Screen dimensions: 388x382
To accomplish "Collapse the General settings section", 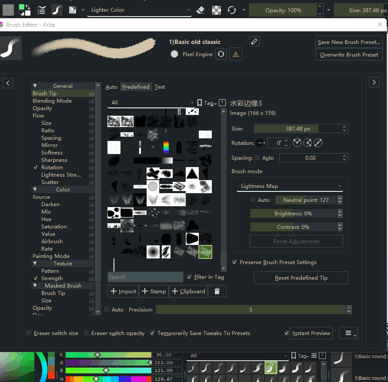I will (35, 86).
